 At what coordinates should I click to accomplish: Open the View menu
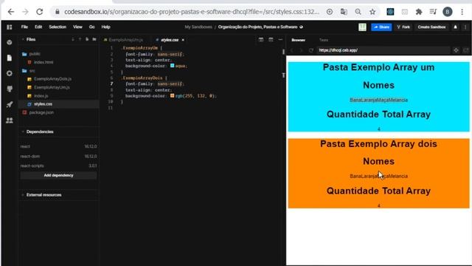77,27
